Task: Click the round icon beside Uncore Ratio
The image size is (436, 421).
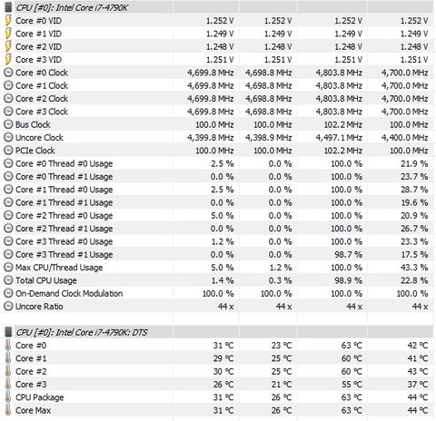Action: (8, 307)
